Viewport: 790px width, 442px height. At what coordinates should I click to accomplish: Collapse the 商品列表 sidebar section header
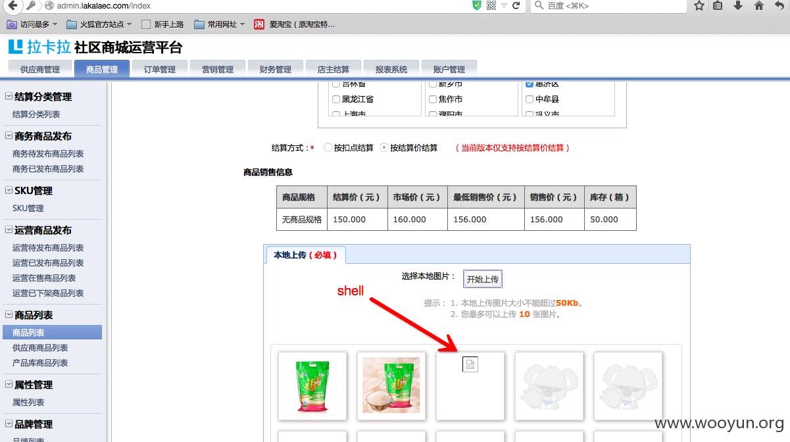pyautogui.click(x=9, y=314)
